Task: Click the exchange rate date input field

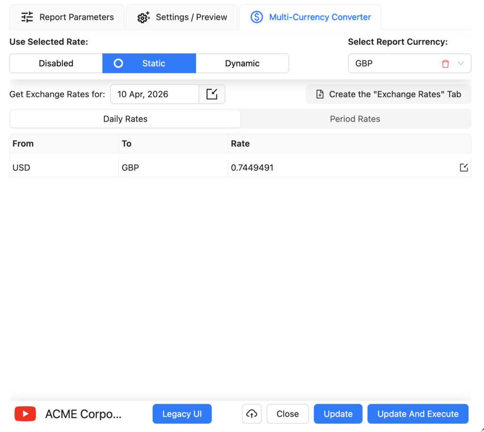Action: pyautogui.click(x=154, y=94)
